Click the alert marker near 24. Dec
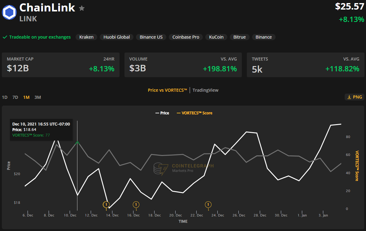Screen dimensions: 366x231 point(208,204)
